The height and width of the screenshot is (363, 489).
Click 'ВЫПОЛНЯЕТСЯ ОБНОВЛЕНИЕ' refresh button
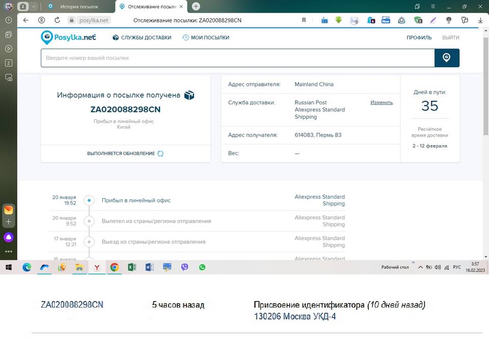pos(125,154)
